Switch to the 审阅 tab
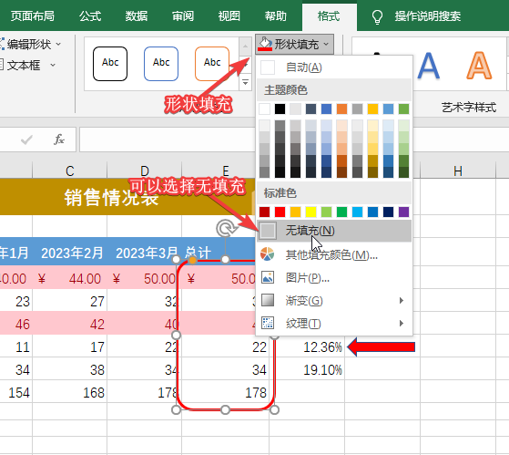Image resolution: width=509 pixels, height=455 pixels. 183,16
